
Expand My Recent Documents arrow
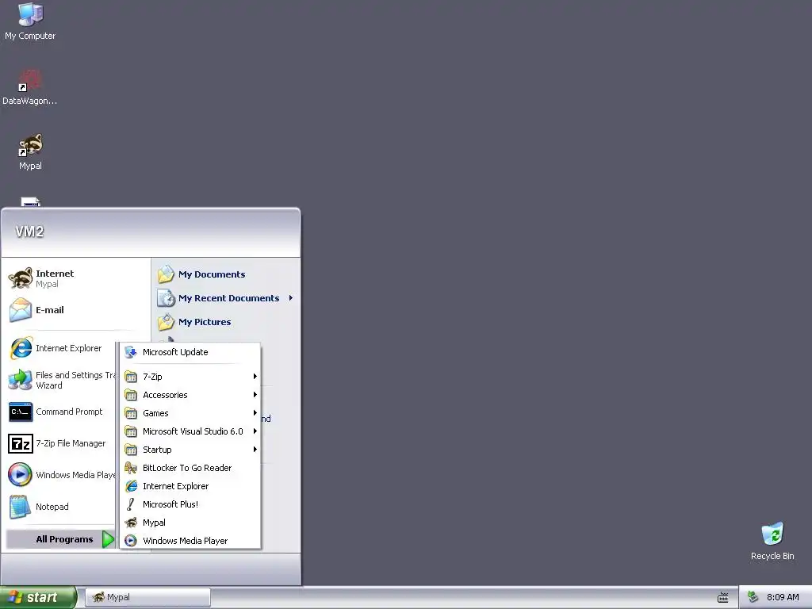(290, 298)
